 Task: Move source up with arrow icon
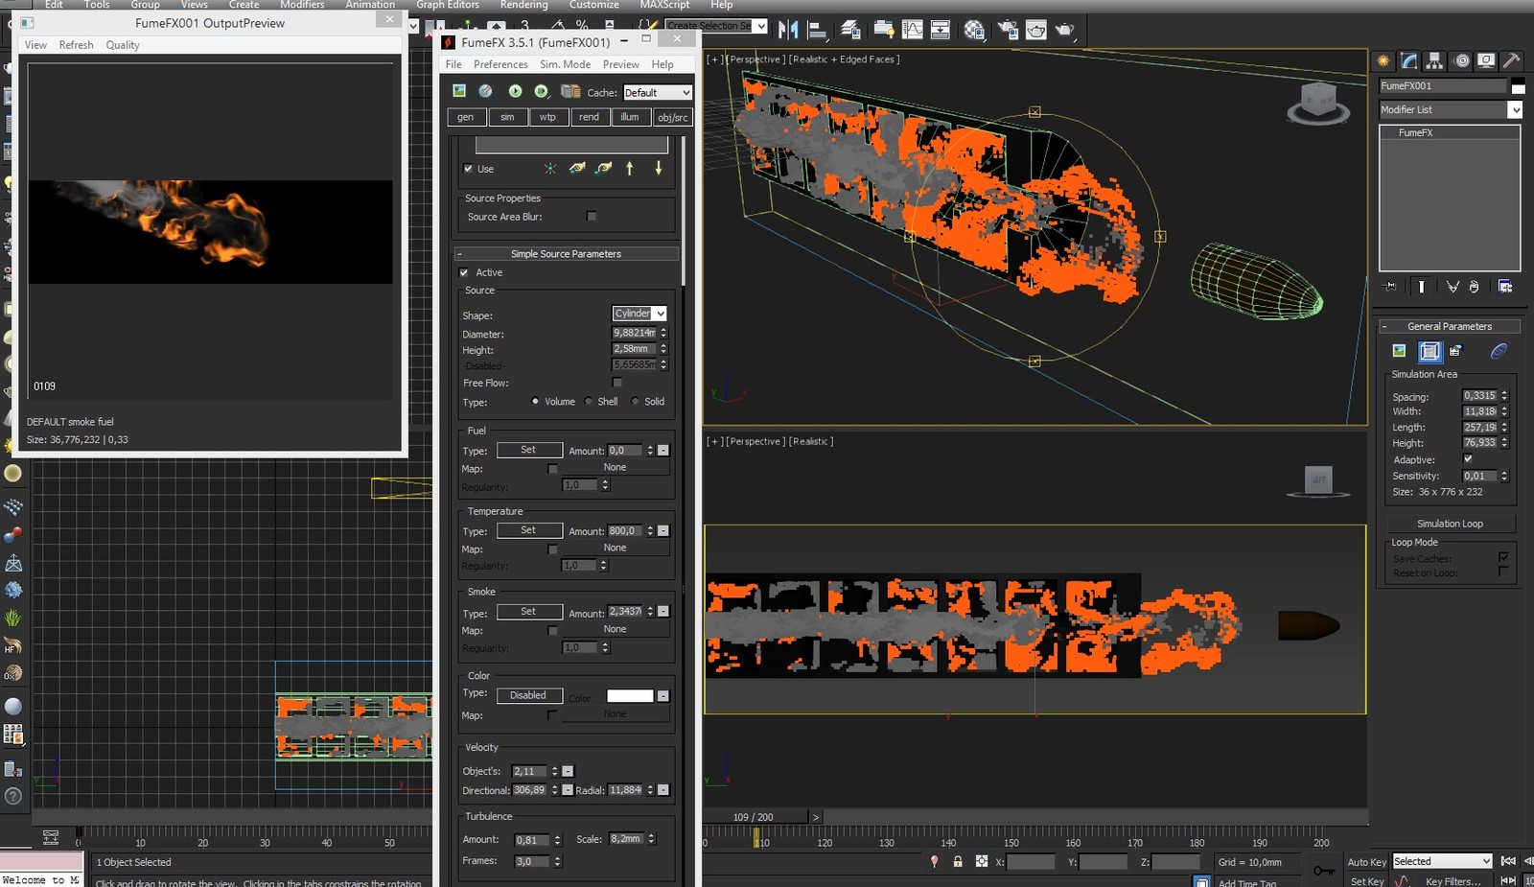pos(630,168)
